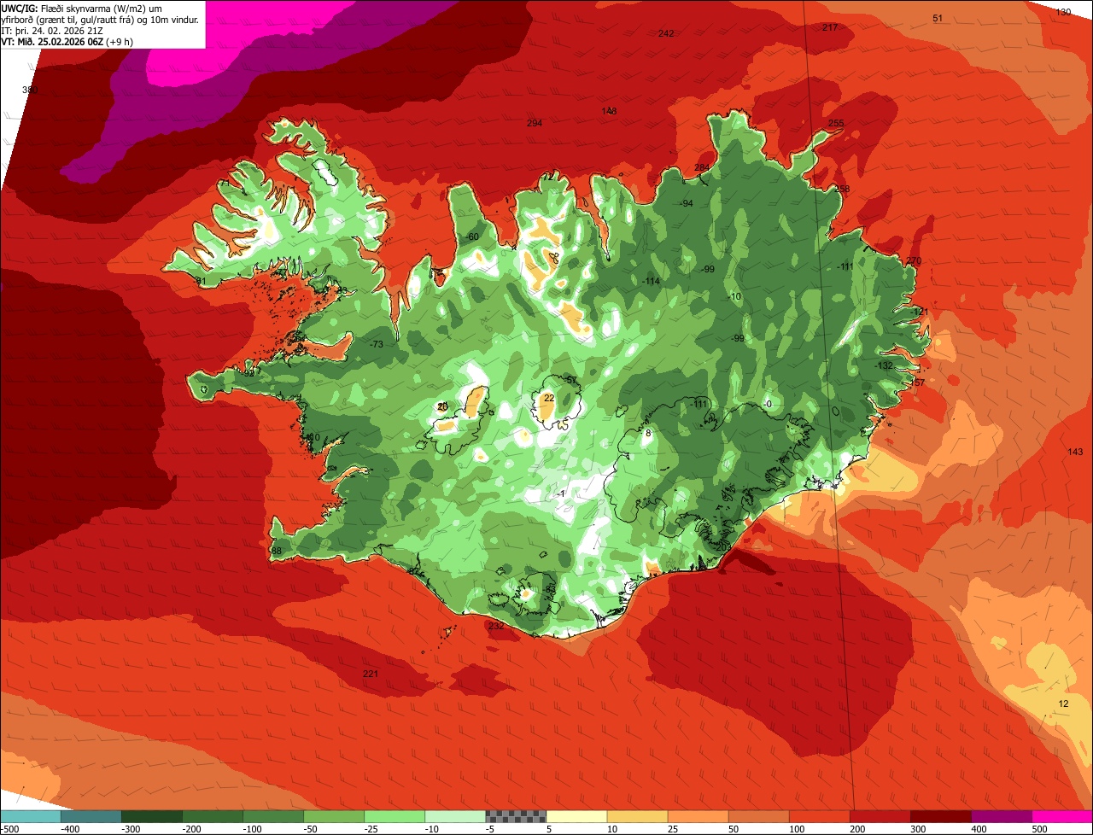Image resolution: width=1093 pixels, height=835 pixels.
Task: Click the '-25' legend scale label
Action: [x=371, y=828]
